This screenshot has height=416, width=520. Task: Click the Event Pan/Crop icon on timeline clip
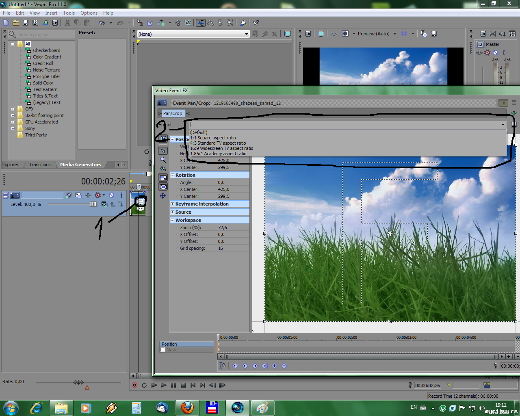141,201
